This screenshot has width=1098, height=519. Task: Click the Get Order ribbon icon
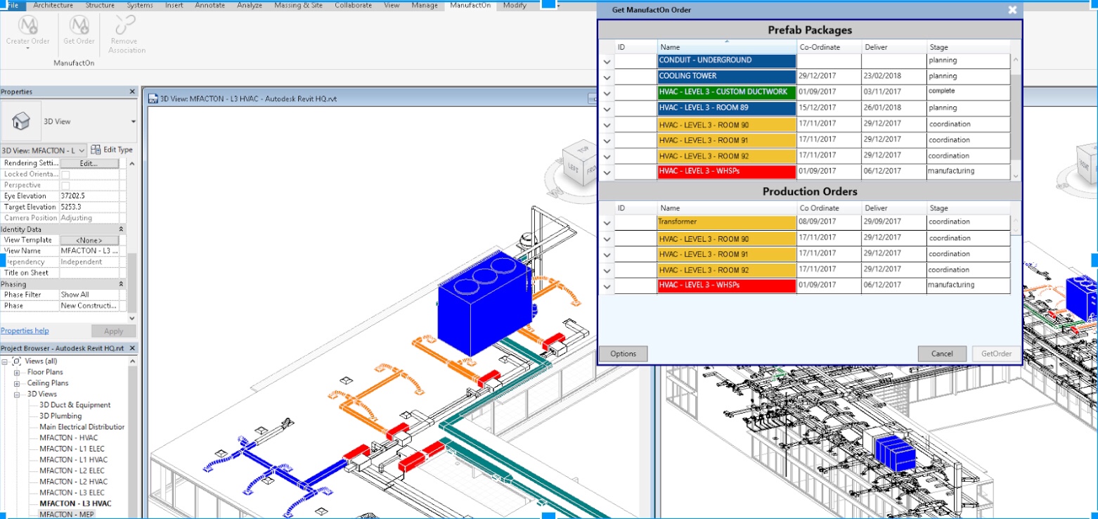79,25
